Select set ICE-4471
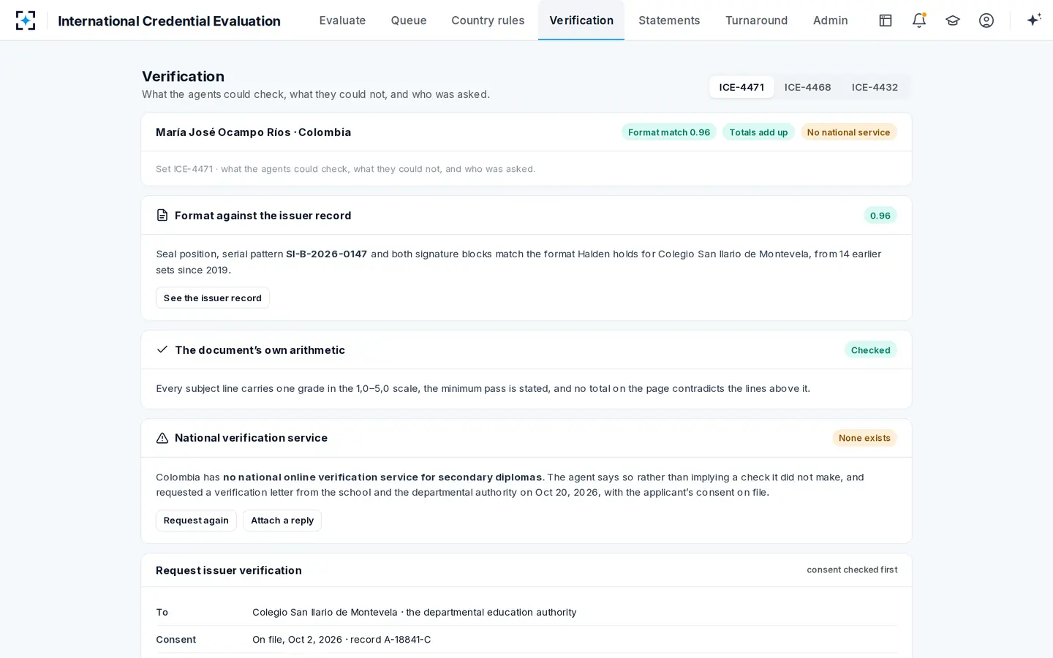This screenshot has height=658, width=1053. pos(741,87)
